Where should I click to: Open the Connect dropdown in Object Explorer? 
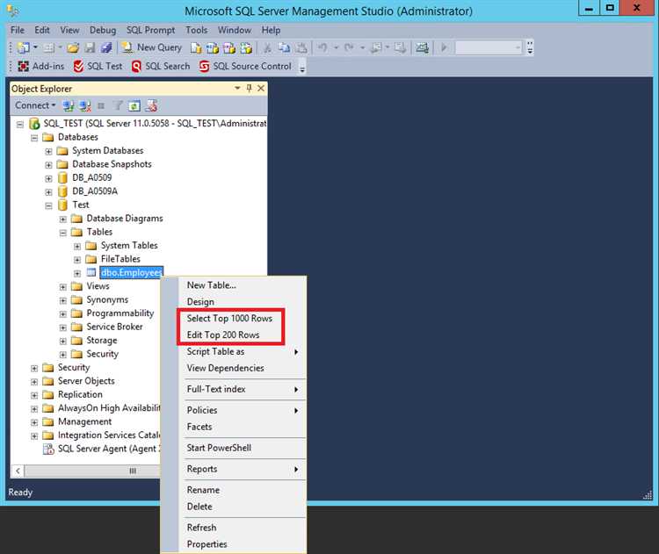(x=35, y=105)
